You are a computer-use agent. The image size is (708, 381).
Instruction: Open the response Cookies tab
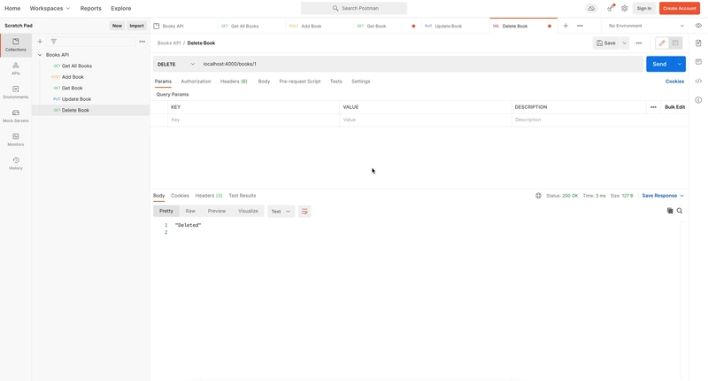tap(180, 196)
